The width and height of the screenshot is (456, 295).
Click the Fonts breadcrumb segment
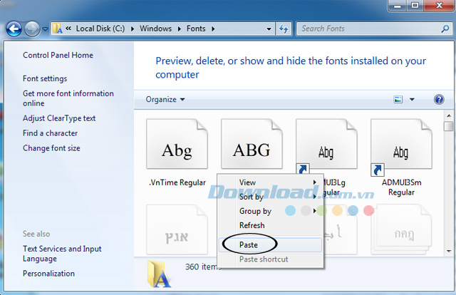[196, 29]
